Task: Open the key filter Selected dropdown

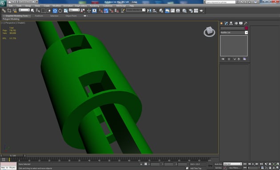Action: click(x=232, y=164)
